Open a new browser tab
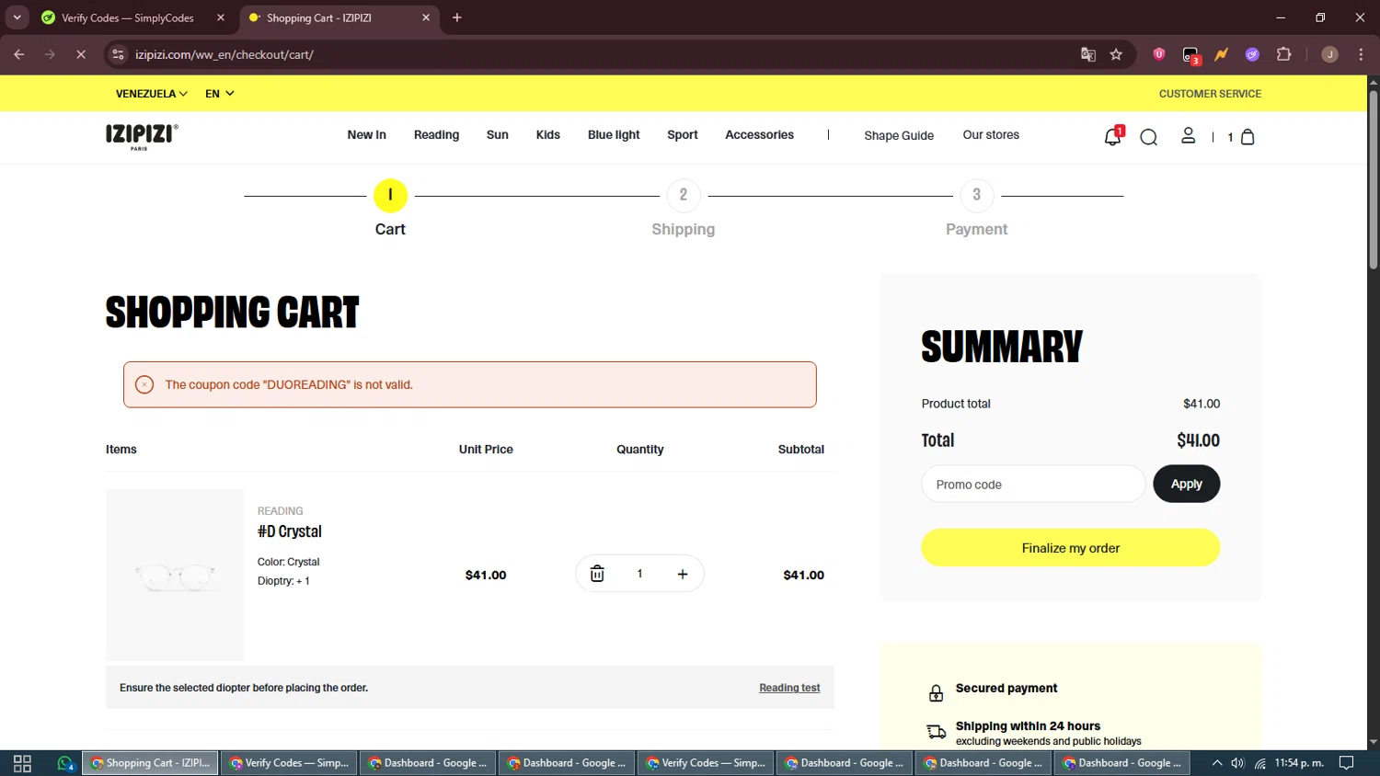The image size is (1380, 776). [x=457, y=17]
